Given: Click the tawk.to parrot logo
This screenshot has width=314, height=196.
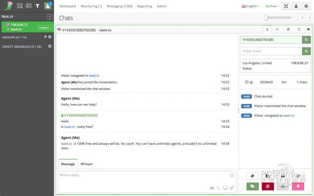Looking at the screenshot, I should [9, 6].
